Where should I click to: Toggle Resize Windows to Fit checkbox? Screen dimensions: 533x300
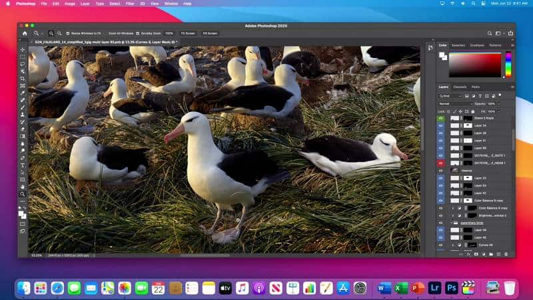(x=68, y=33)
